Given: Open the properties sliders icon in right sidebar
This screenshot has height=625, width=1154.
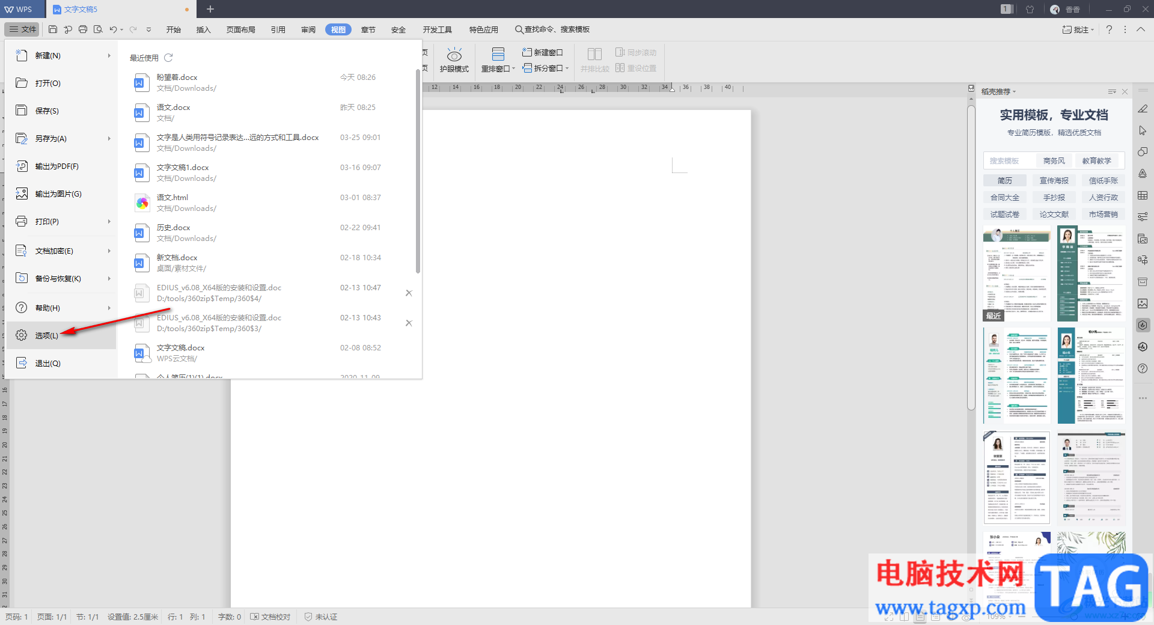Looking at the screenshot, I should tap(1143, 217).
